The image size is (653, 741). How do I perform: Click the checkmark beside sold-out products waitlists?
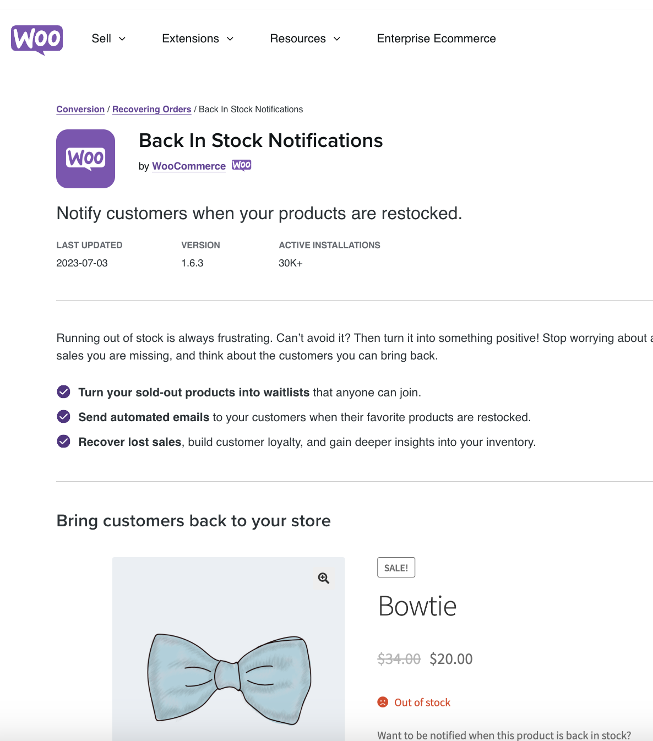63,392
